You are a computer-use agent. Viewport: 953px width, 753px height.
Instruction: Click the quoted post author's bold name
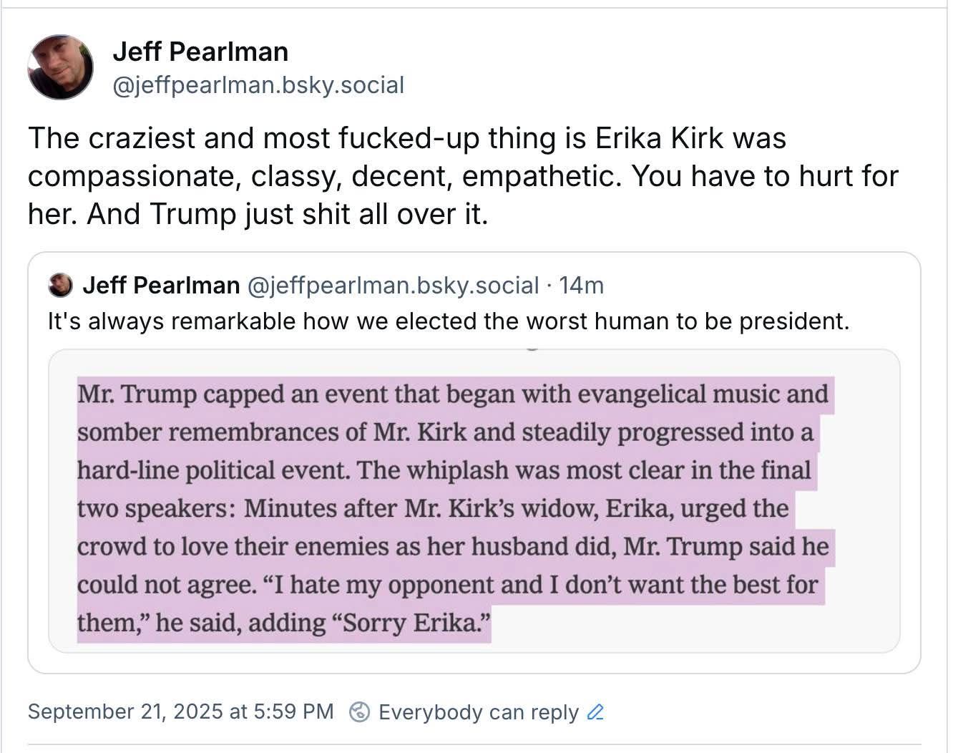tap(161, 284)
